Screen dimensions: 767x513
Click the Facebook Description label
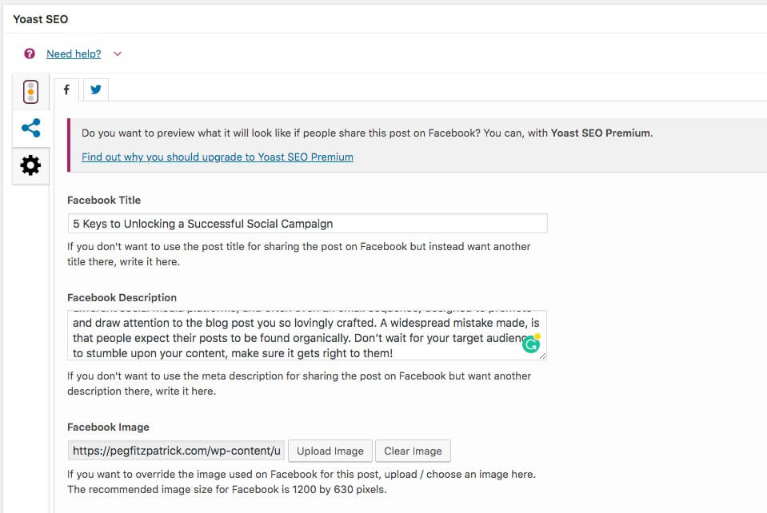point(122,297)
